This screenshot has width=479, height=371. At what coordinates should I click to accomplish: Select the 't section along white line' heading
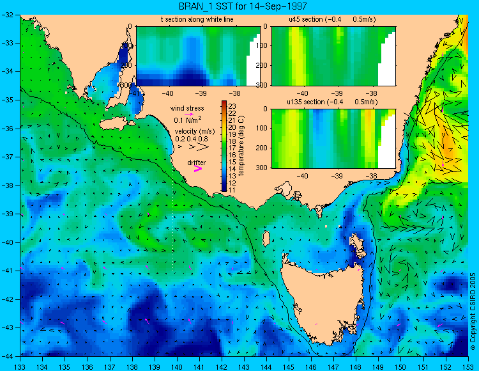(x=197, y=19)
